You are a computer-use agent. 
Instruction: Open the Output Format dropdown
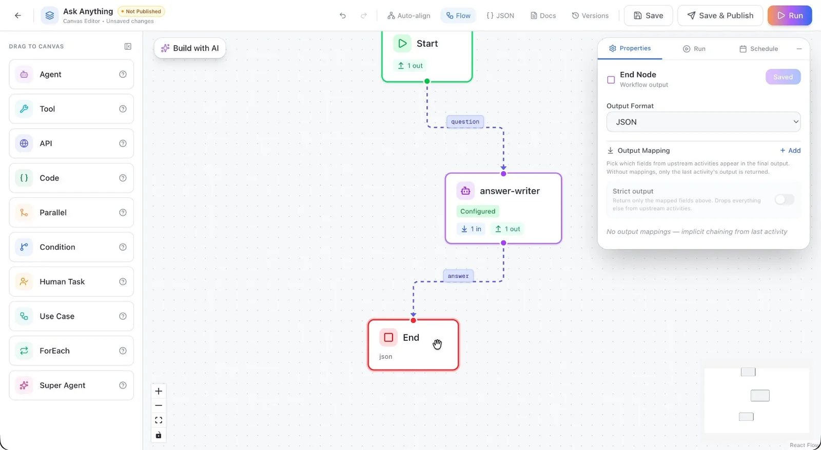703,122
